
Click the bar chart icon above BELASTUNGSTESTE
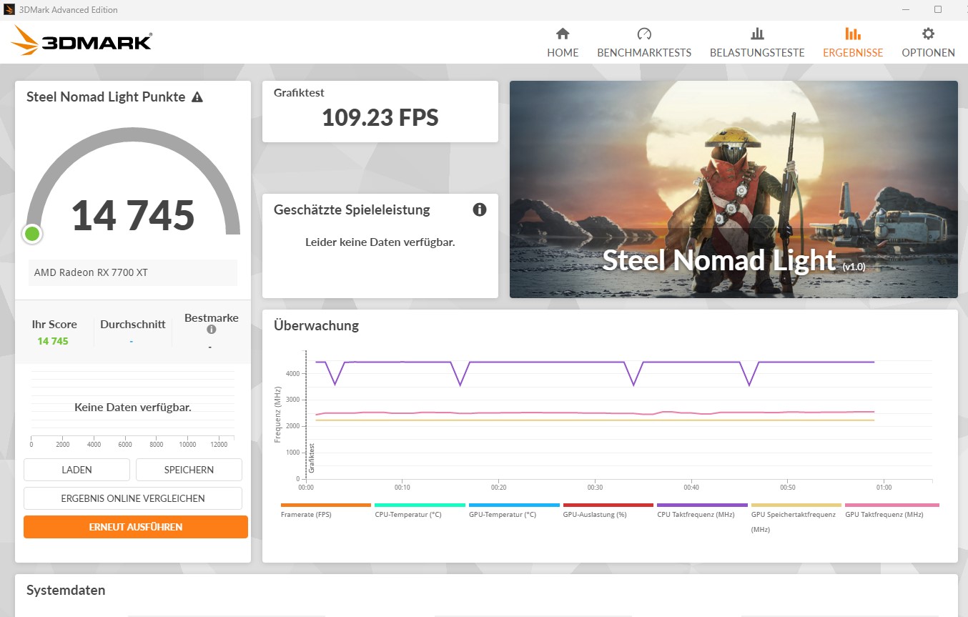[x=757, y=34]
